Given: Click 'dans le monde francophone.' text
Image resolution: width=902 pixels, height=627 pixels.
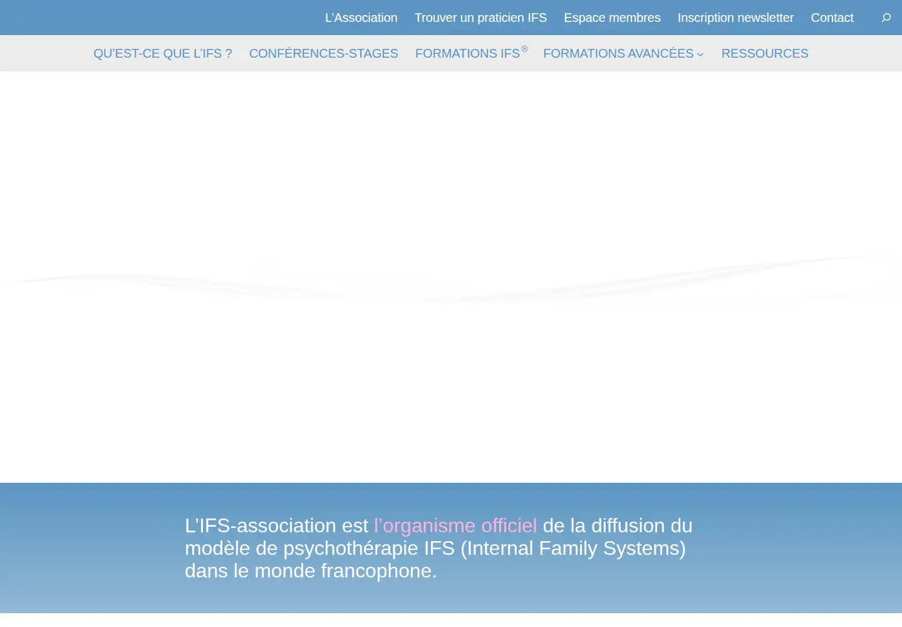Looking at the screenshot, I should pos(311,571).
